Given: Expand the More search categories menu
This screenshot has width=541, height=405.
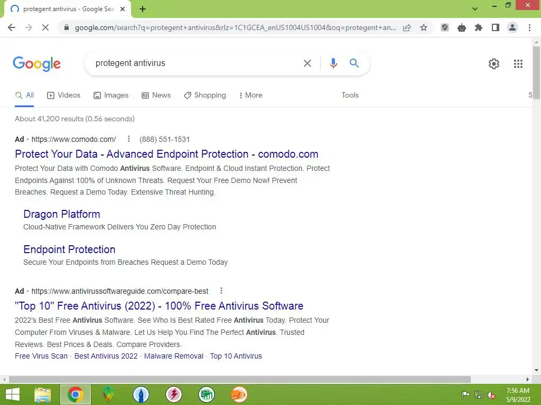Looking at the screenshot, I should pos(251,95).
